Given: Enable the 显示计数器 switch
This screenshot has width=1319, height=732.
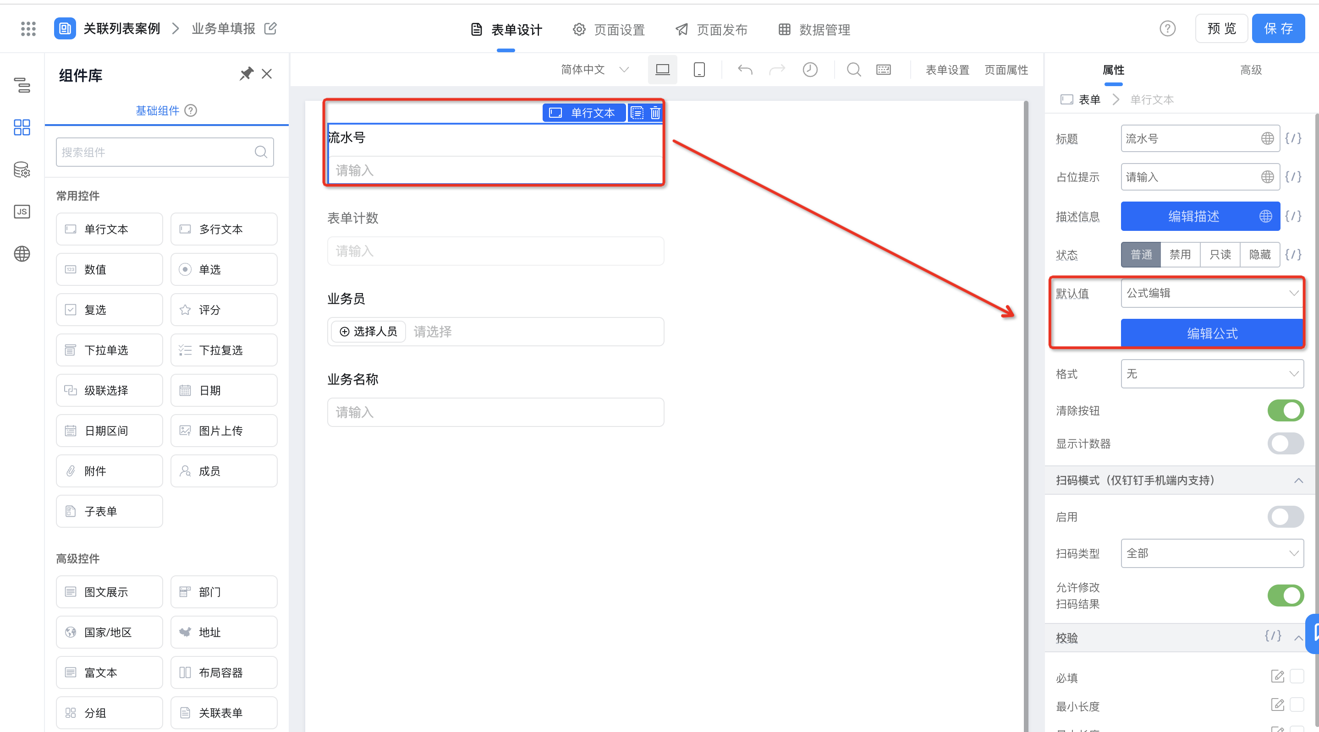Looking at the screenshot, I should point(1286,443).
